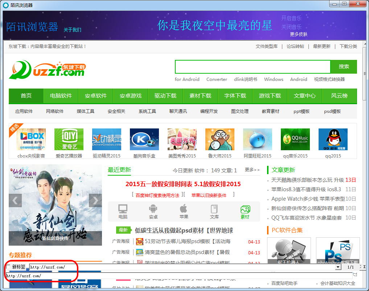Open the 素材下载 navigation tab
This screenshot has width=369, height=291.
click(x=200, y=96)
